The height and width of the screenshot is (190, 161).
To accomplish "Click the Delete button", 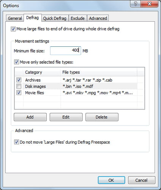I will coord(102,117).
